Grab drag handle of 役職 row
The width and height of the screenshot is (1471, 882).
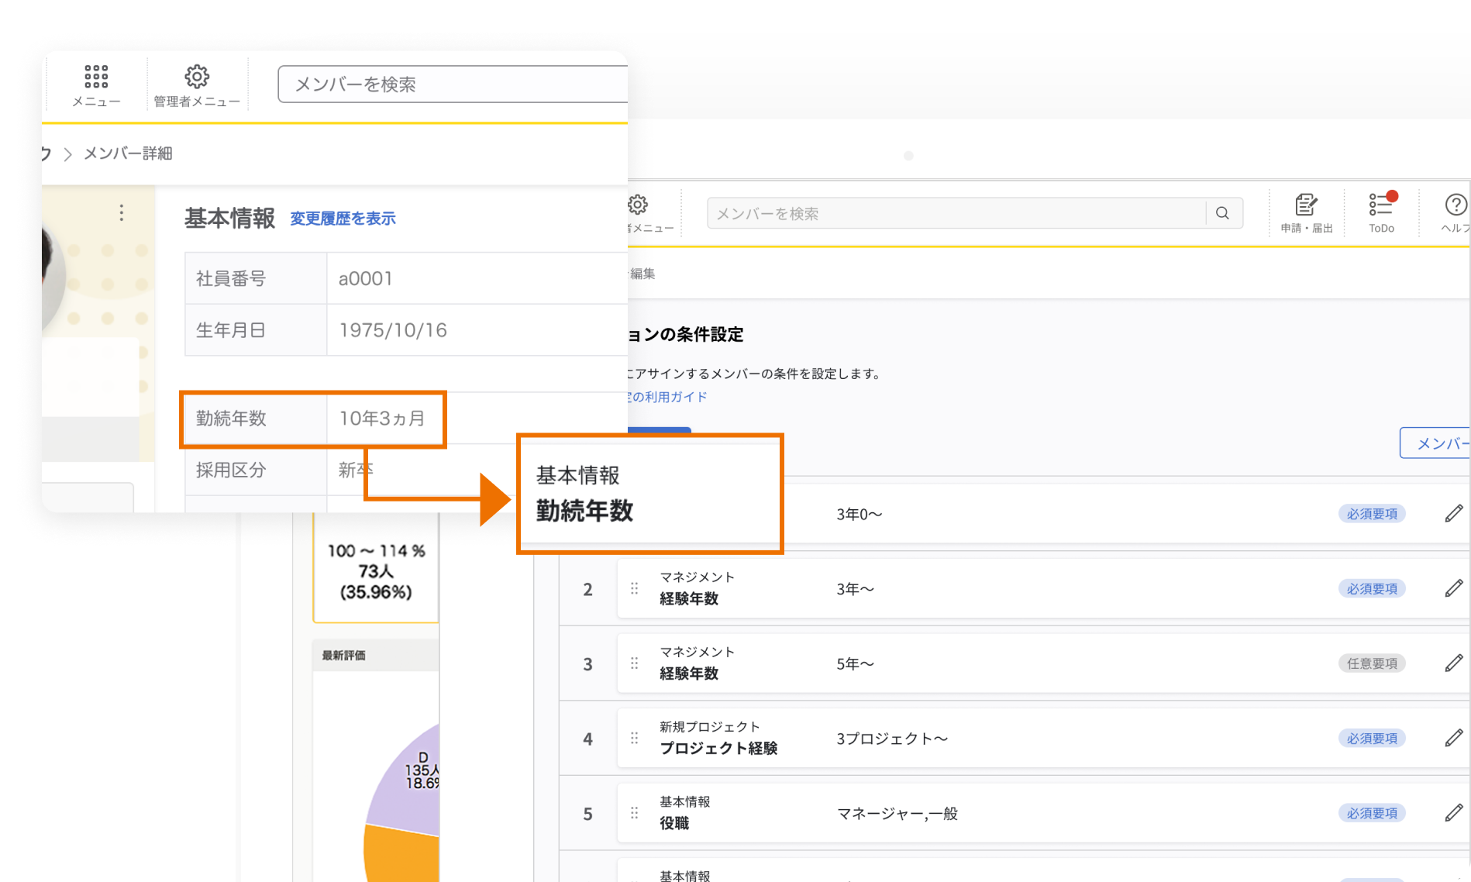point(635,813)
